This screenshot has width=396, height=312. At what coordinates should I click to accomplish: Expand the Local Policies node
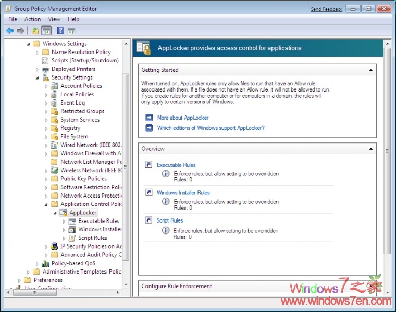[x=46, y=95]
